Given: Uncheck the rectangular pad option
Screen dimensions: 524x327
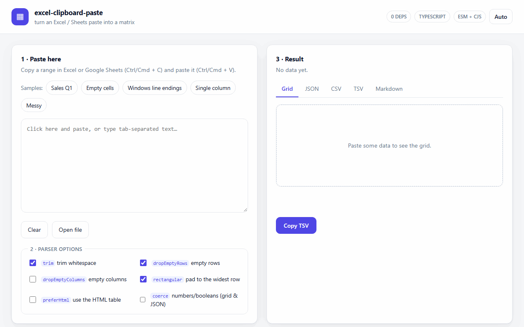Looking at the screenshot, I should pos(143,279).
